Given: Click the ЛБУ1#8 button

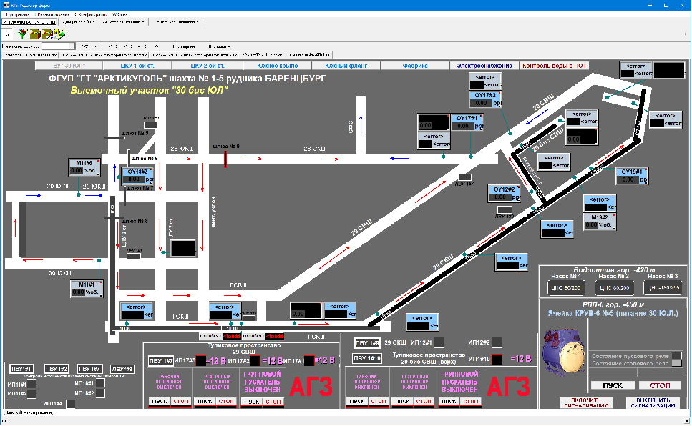Looking at the screenshot, I should (122, 369).
